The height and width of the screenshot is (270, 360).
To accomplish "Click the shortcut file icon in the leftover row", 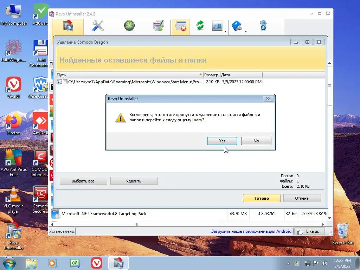I will (59, 82).
